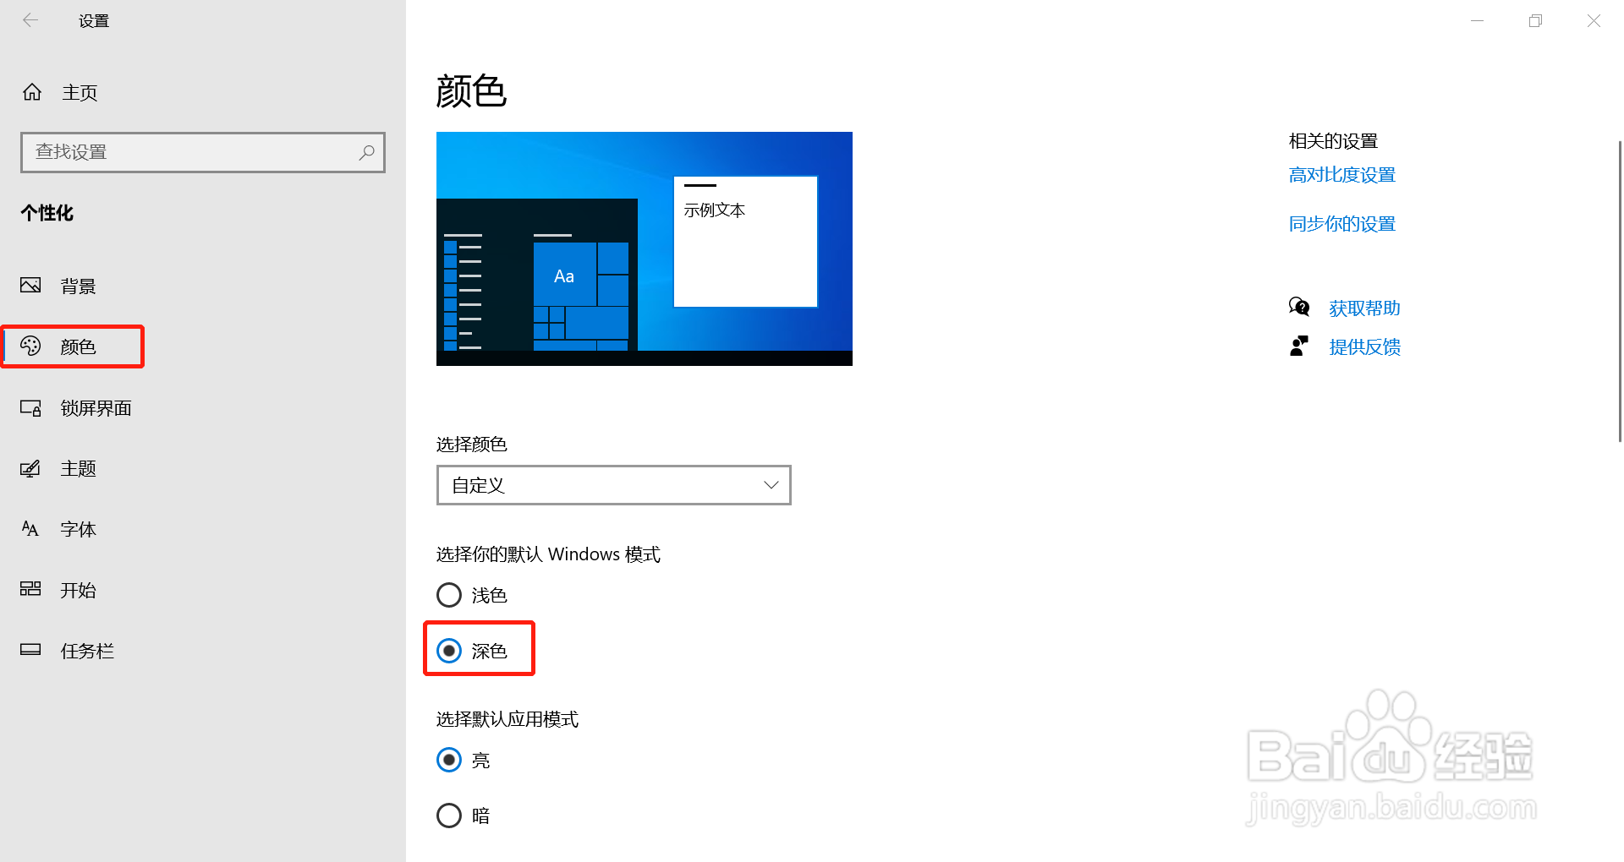Open the 高对比度设置 link
Viewport: 1624px width, 862px height.
tap(1342, 175)
